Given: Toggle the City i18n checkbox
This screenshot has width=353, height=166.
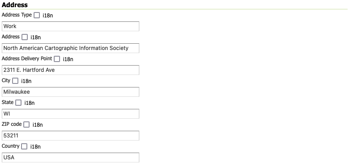Looking at the screenshot, I should tap(15, 81).
